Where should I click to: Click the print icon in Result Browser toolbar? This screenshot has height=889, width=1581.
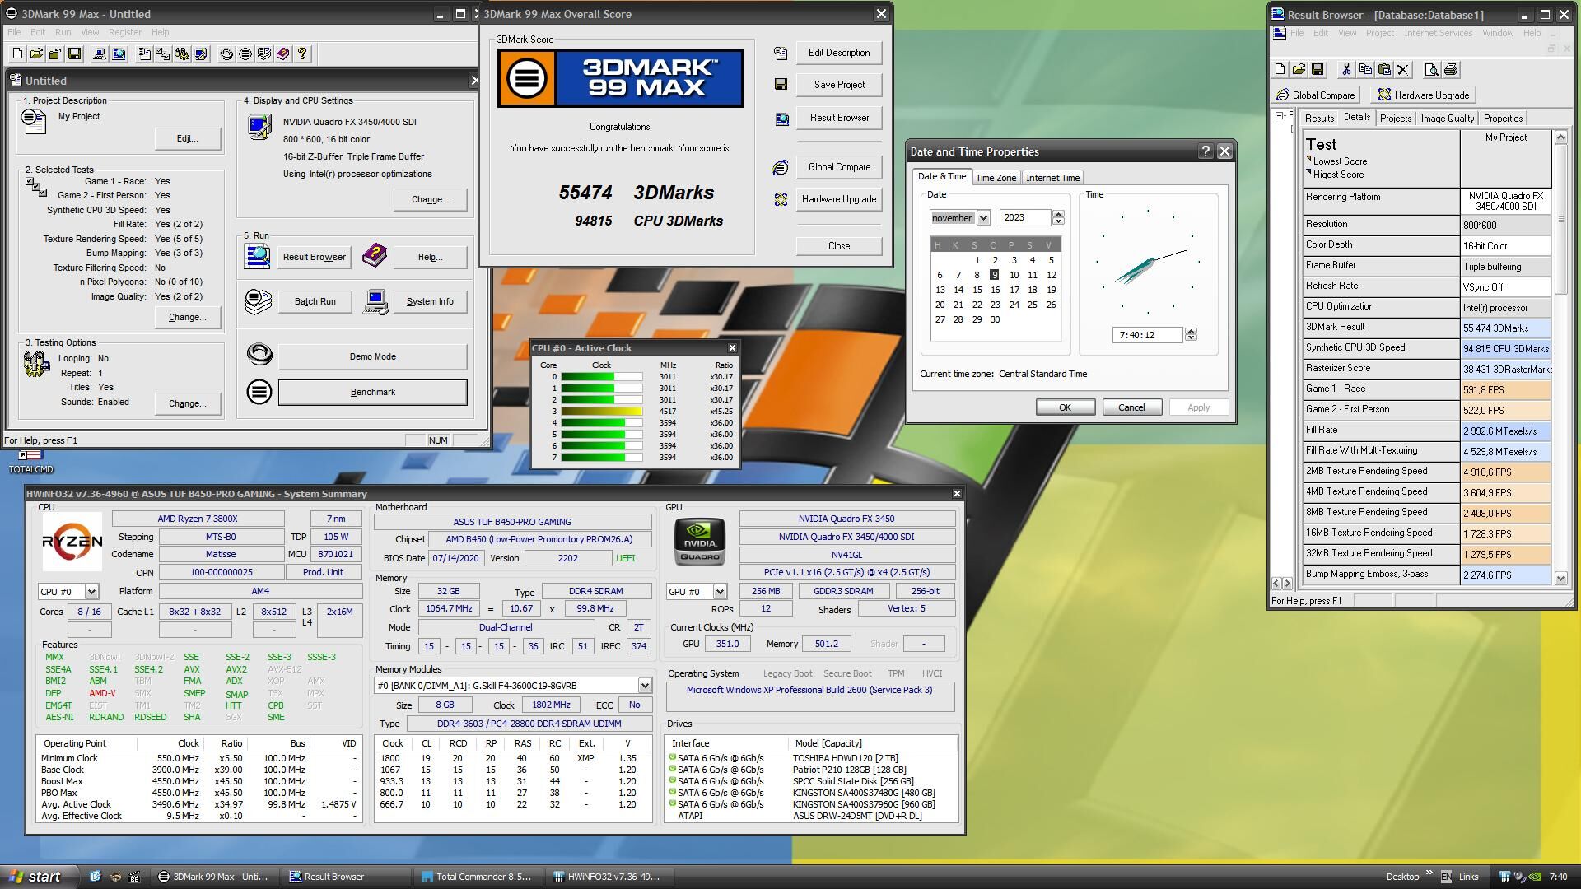[x=1451, y=70]
